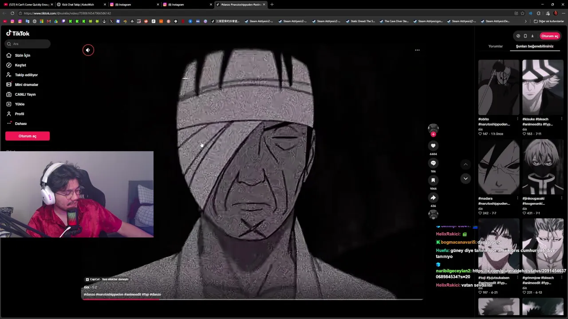Open the #kisuke #bleach video thumbnail
The image size is (568, 319).
click(x=543, y=88)
